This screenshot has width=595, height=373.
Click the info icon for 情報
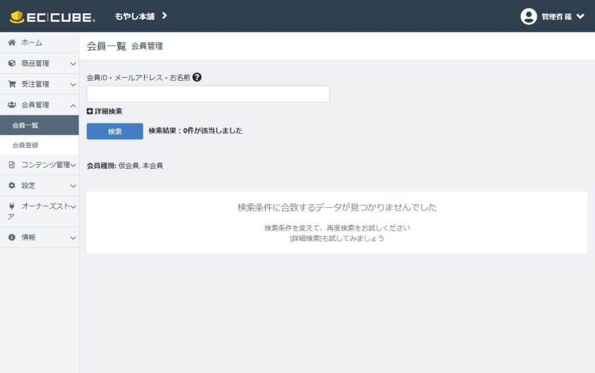[x=12, y=238]
